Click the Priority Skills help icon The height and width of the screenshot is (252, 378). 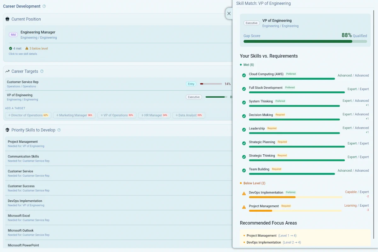[x=59, y=130]
